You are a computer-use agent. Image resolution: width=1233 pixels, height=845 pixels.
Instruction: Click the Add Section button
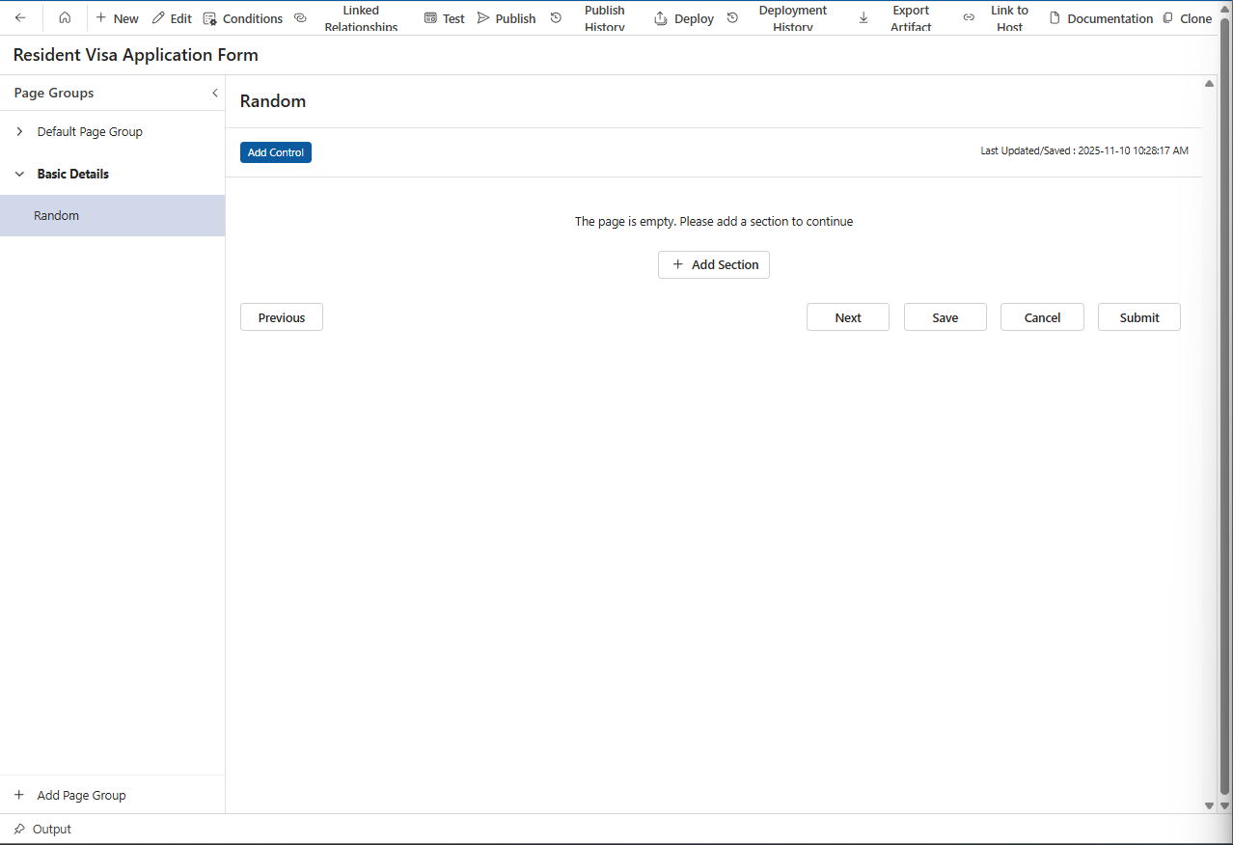click(714, 264)
